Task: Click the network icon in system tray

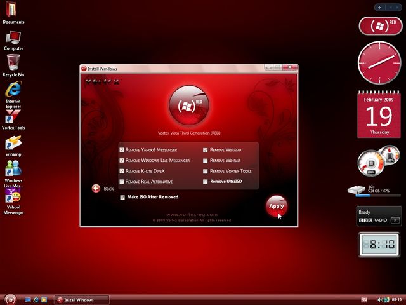Action: 386,300
